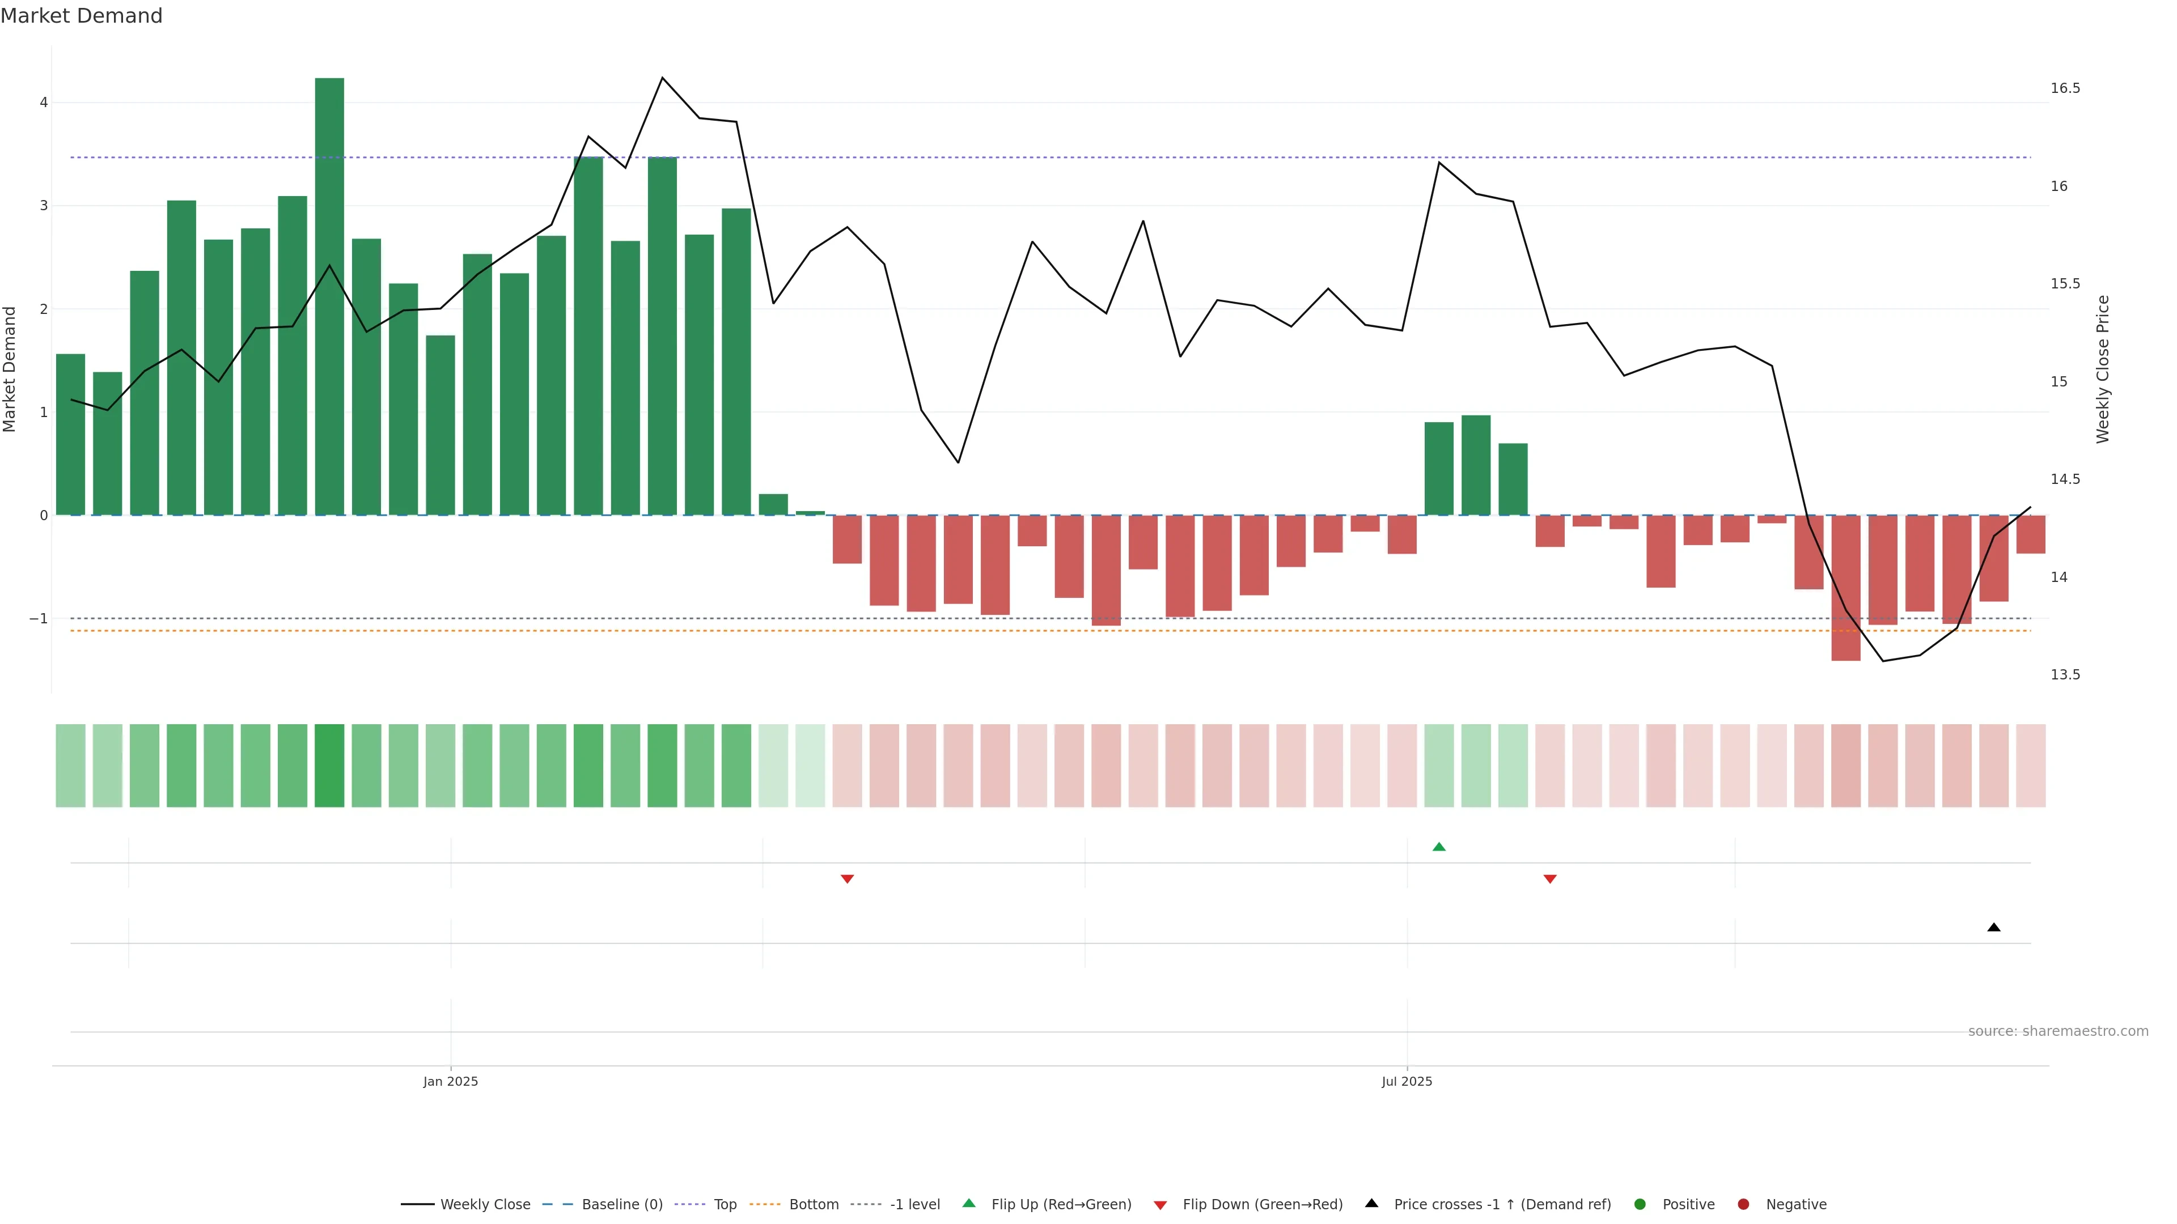2177x1224 pixels.
Task: Click the Jan 2025 axis label
Action: click(x=451, y=1081)
